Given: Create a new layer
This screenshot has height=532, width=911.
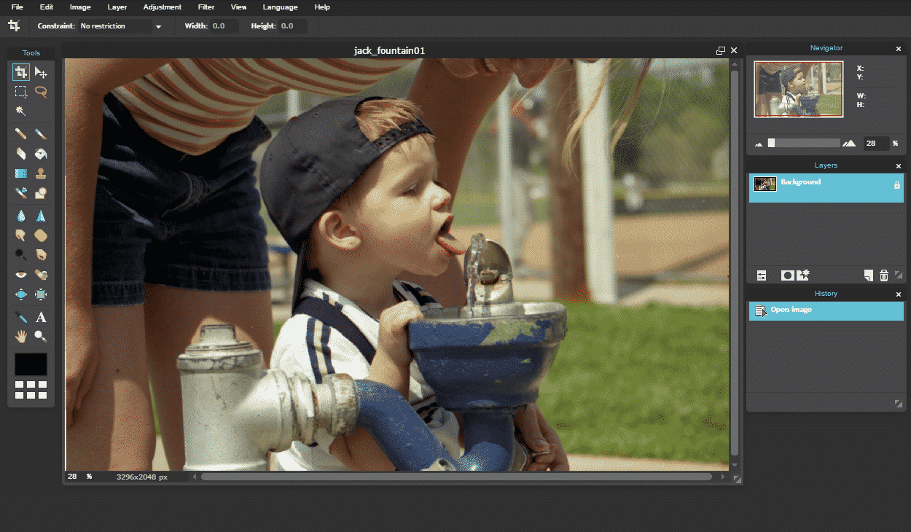Looking at the screenshot, I should point(868,275).
